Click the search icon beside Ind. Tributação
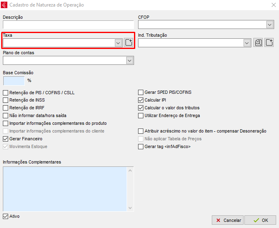 (258, 43)
